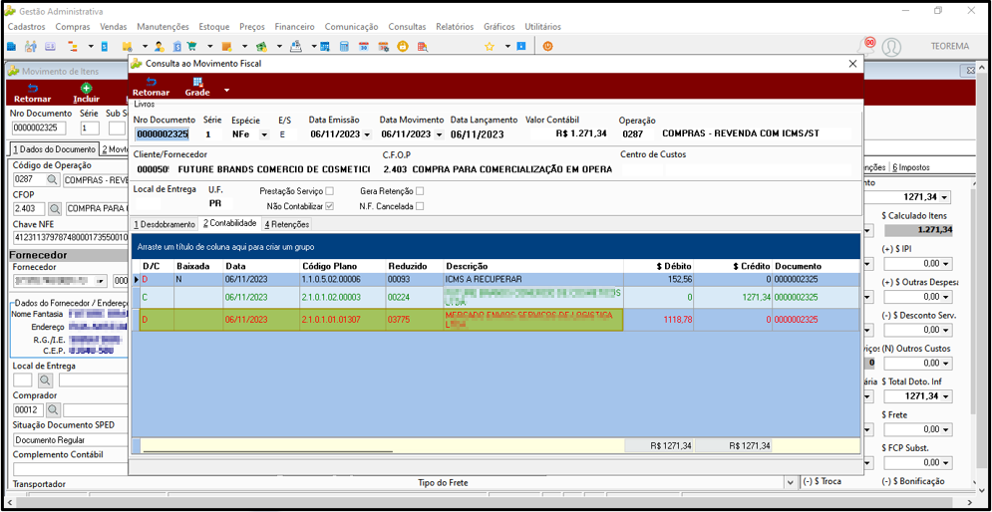Expand the dropdown arrow next to shopping cart
This screenshot has width=992, height=512.
click(209, 46)
